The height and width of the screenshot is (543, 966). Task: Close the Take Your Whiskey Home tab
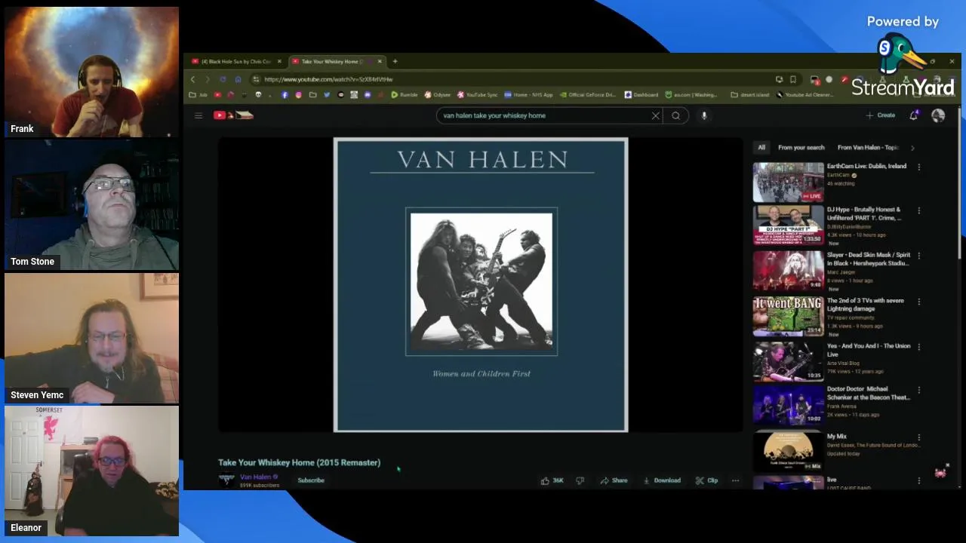coord(380,61)
